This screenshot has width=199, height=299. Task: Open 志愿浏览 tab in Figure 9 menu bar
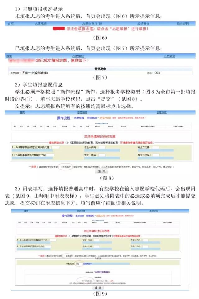point(154,211)
